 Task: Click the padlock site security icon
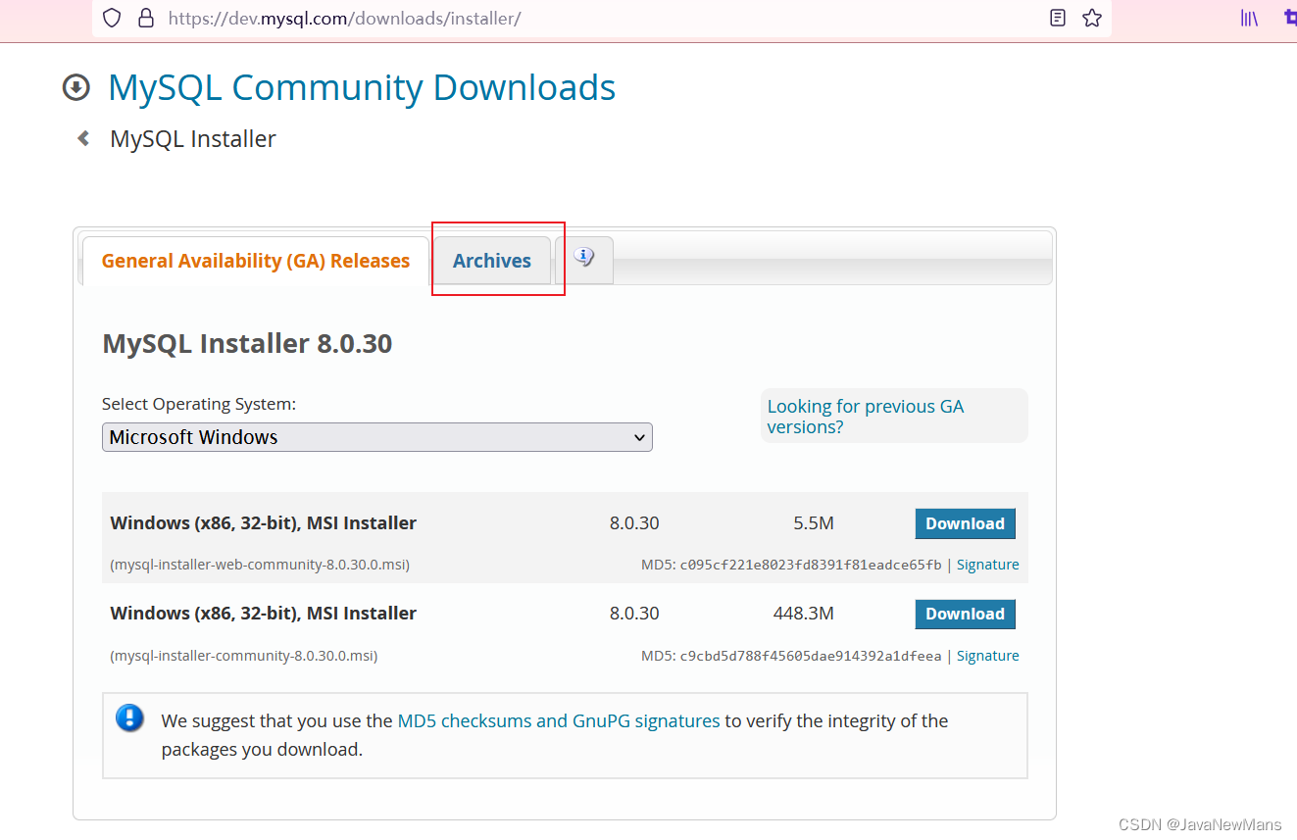coord(146,18)
